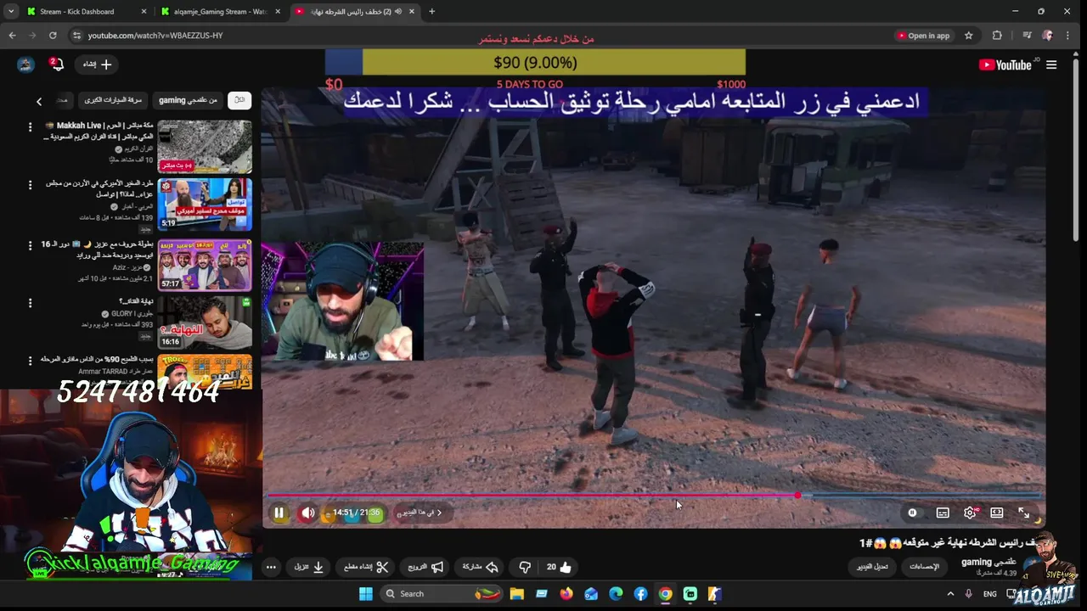Open notifications bell with 2 badge

tap(56, 64)
